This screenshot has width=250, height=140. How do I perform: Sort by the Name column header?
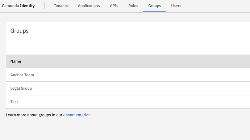(x=16, y=61)
